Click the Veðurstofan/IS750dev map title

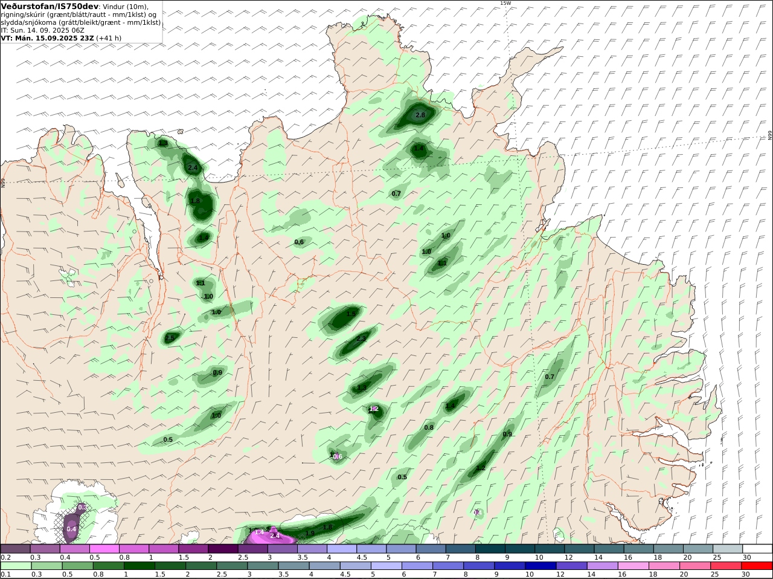[x=50, y=6]
